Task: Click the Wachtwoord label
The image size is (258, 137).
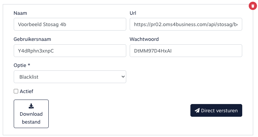Action: (144, 39)
